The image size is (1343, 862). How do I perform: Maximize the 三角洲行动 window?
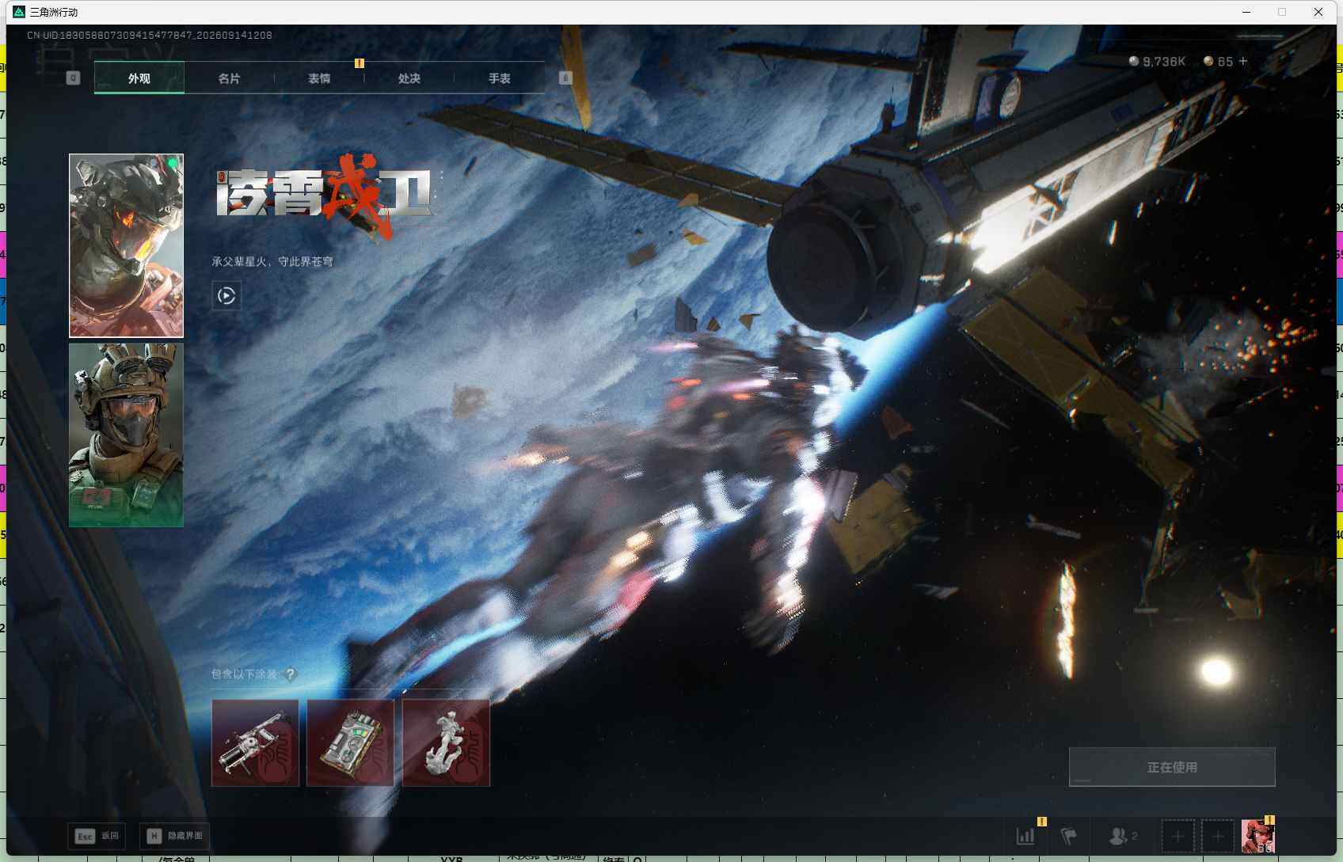[x=1282, y=12]
